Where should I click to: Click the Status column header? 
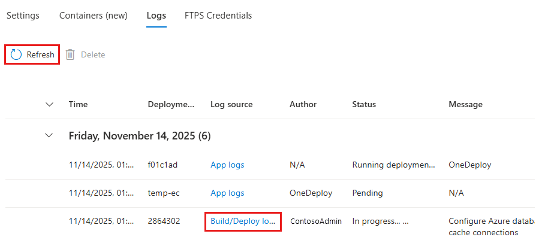(x=364, y=104)
